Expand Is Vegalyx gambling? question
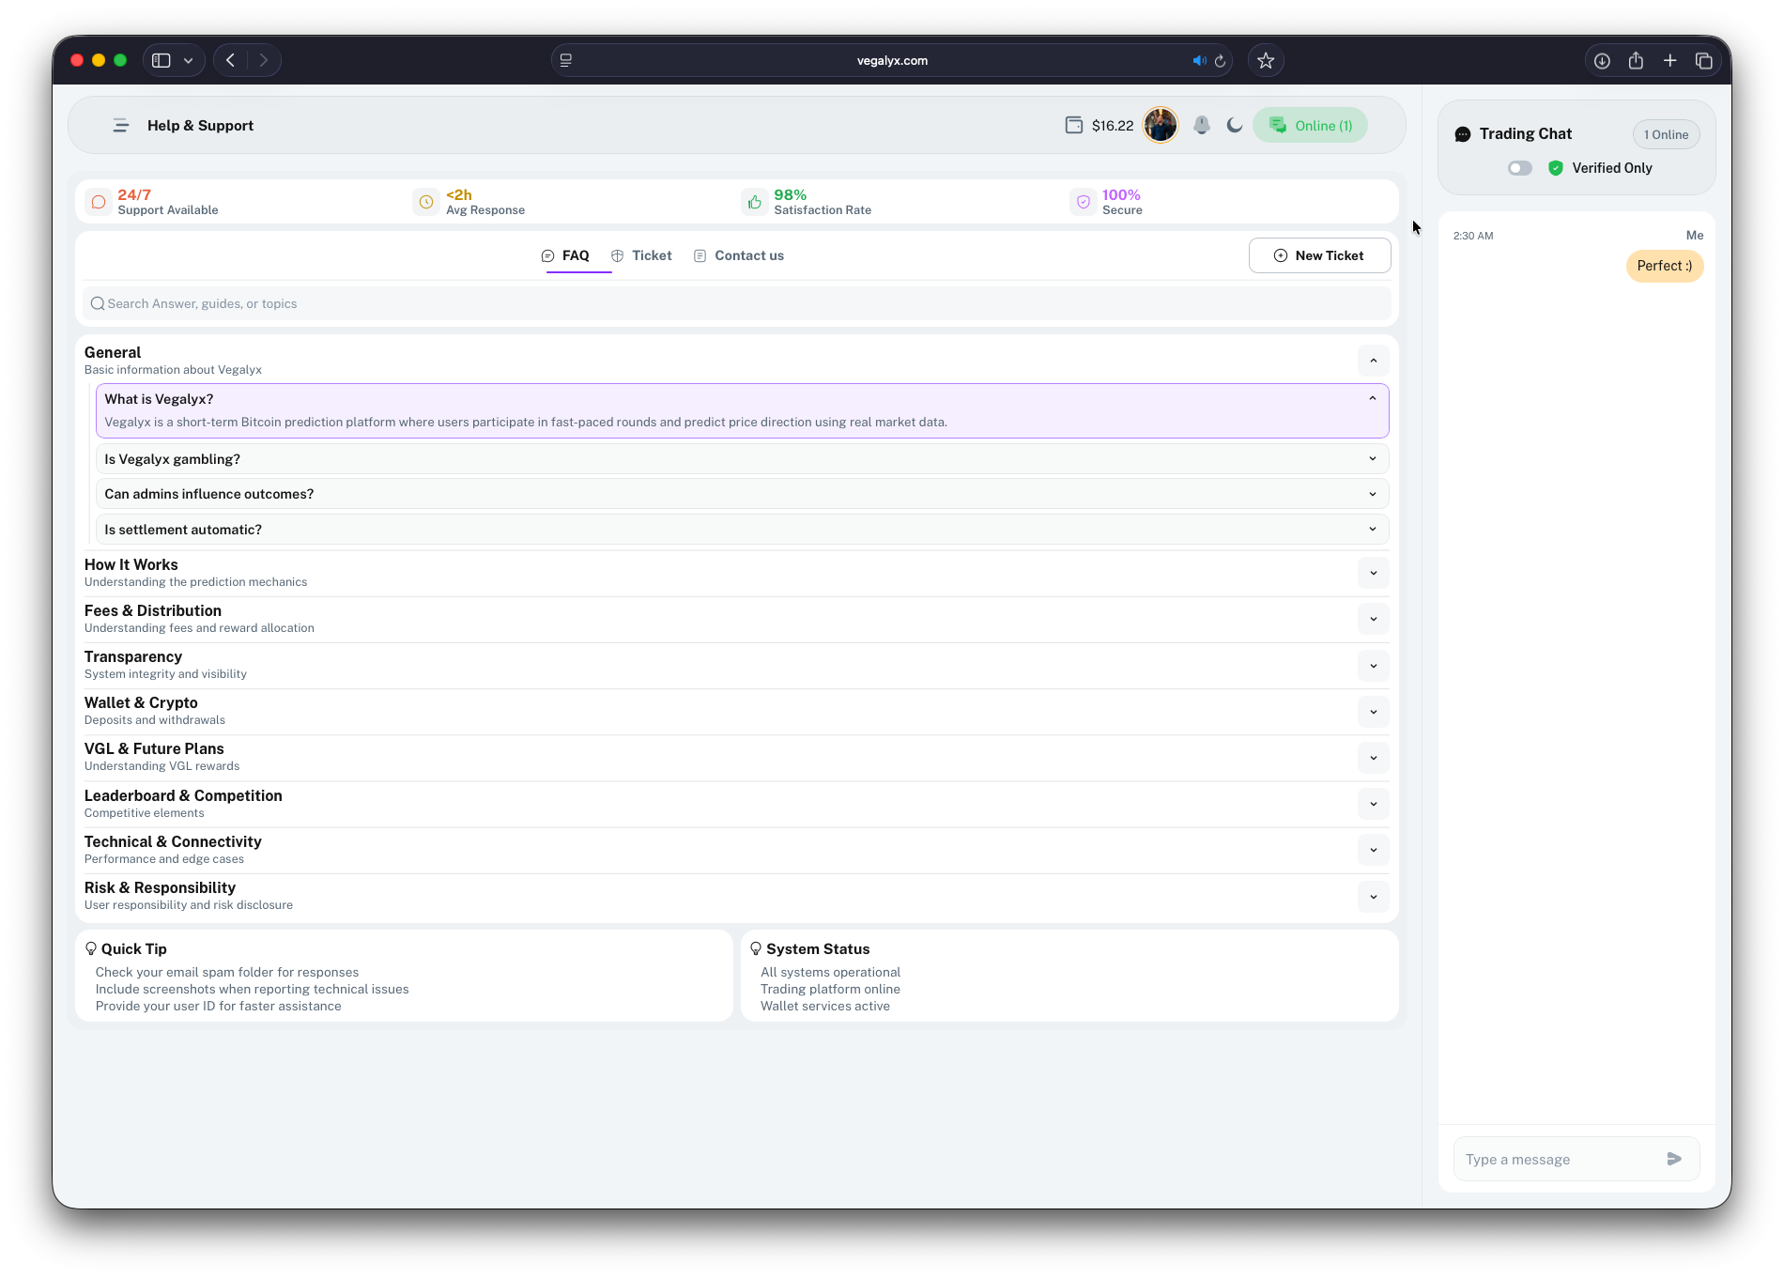This screenshot has height=1278, width=1784. [742, 459]
